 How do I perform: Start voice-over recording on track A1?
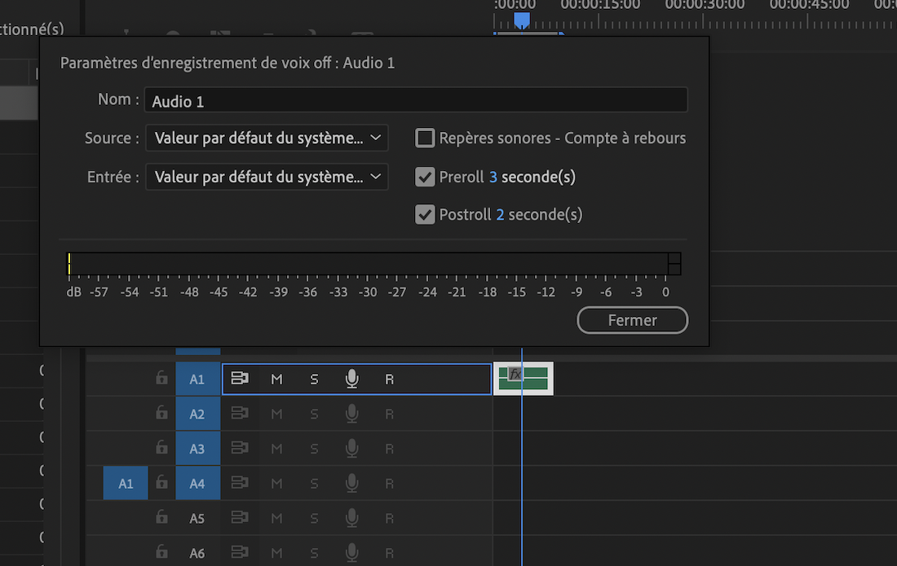point(351,379)
